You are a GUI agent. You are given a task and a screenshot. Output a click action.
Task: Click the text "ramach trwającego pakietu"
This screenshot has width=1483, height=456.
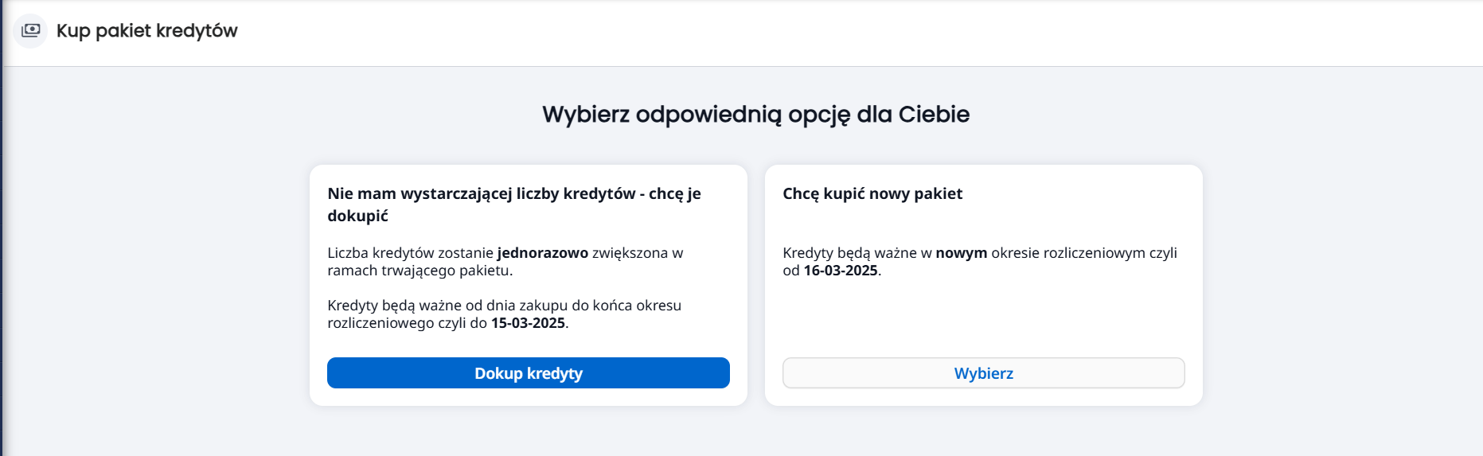coord(420,271)
